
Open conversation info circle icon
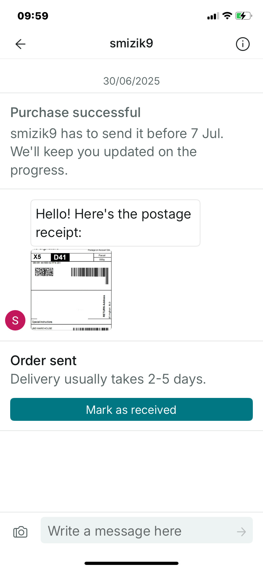(x=243, y=44)
